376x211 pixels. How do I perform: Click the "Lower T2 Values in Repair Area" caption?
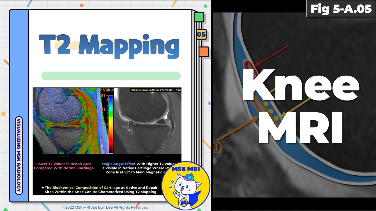click(64, 166)
